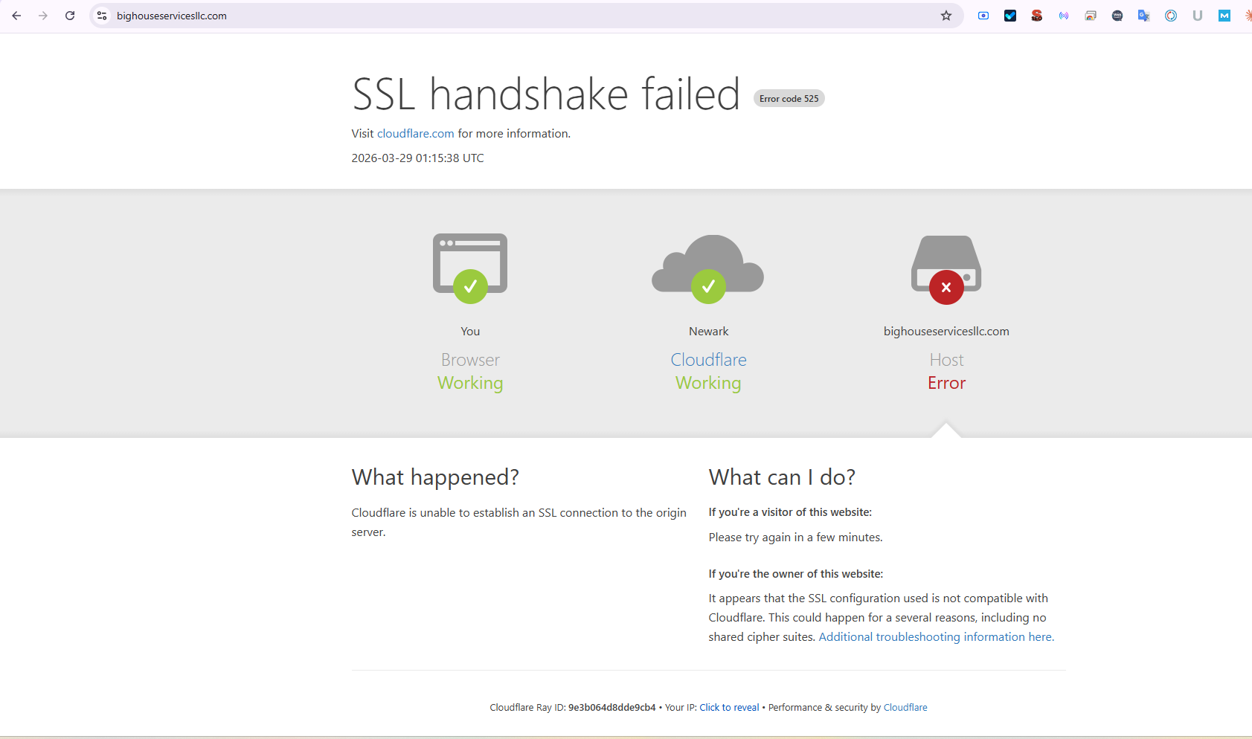Click the browser back arrow
Viewport: 1252px width, 739px height.
coord(16,16)
